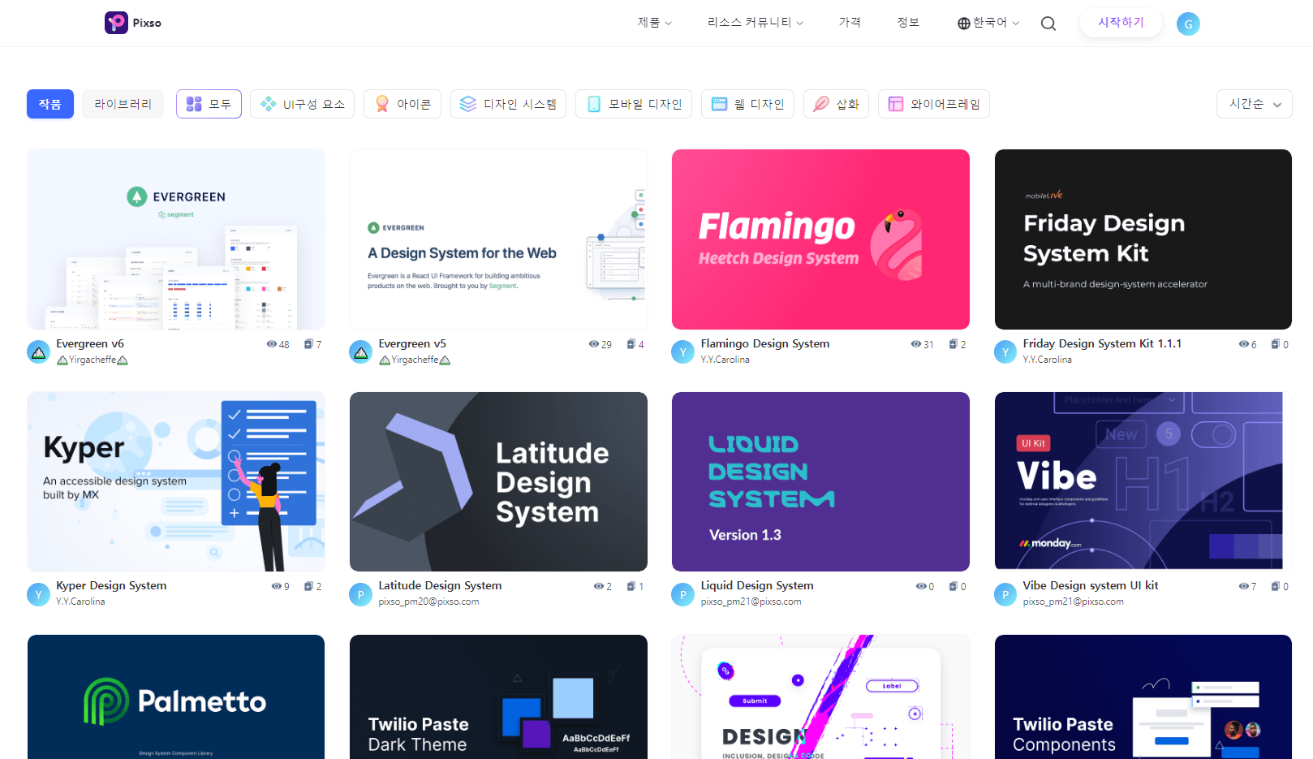This screenshot has height=759, width=1313.
Task: Open the 가격 menu item
Action: 850,23
